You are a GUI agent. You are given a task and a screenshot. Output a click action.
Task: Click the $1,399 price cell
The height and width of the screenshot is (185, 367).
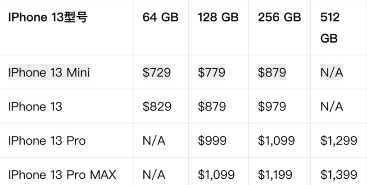(339, 175)
